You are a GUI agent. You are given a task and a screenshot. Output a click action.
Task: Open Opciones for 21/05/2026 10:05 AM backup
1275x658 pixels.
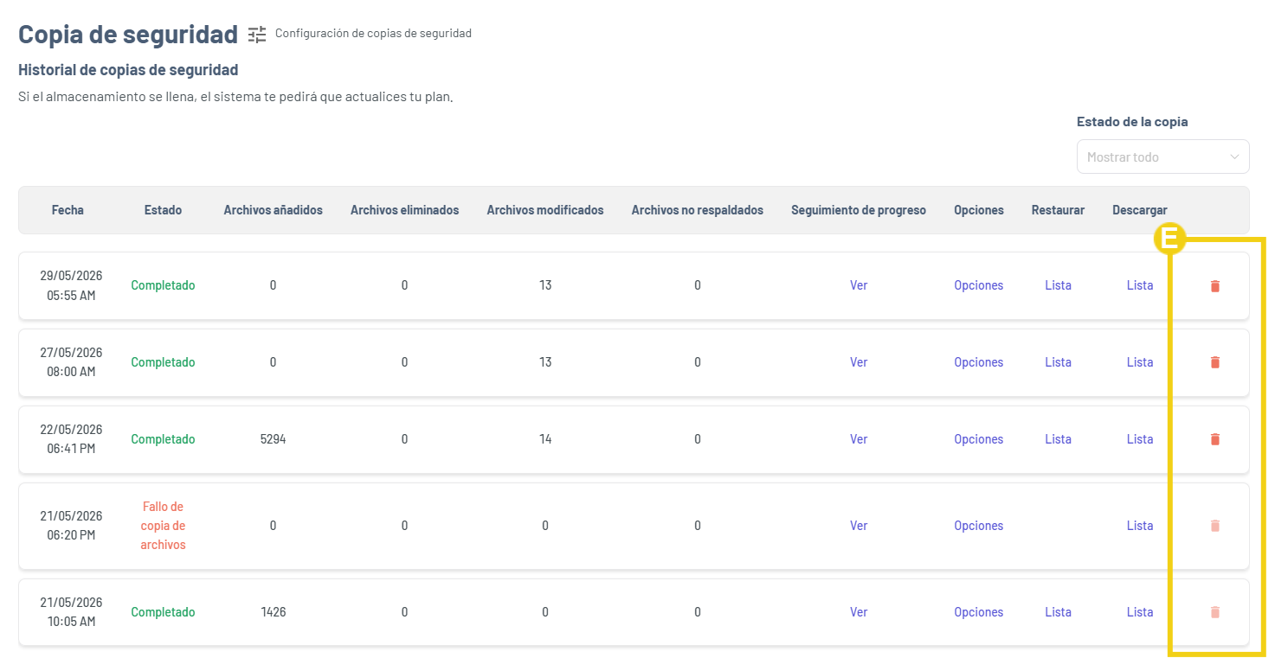979,612
